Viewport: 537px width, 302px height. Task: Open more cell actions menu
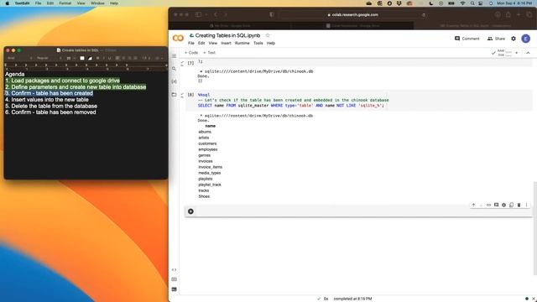click(x=526, y=205)
